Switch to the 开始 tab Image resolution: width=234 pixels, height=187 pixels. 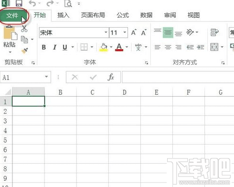pyautogui.click(x=40, y=15)
